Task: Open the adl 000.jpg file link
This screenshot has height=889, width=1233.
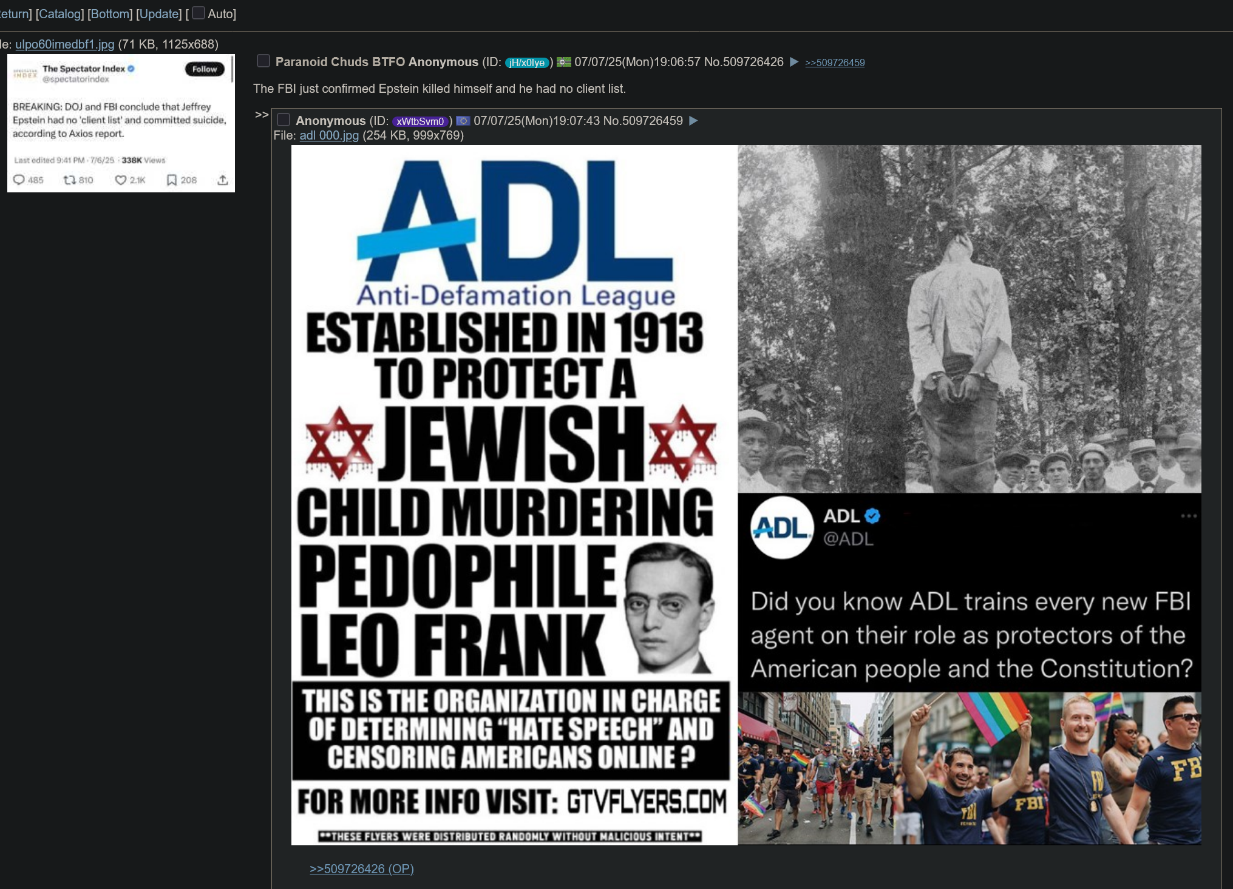Action: coord(329,135)
